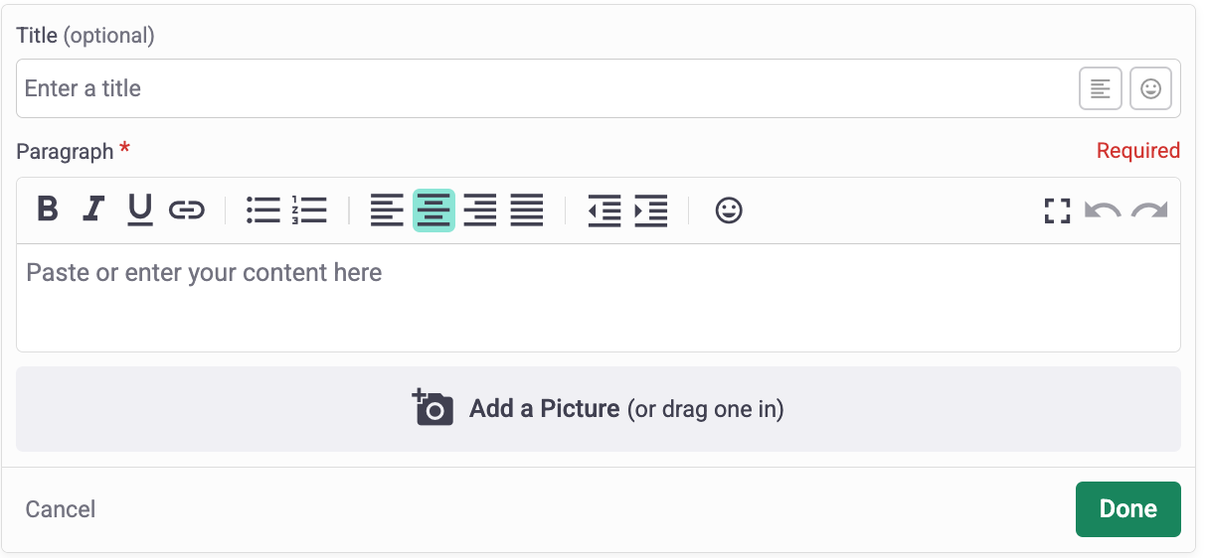Expand editor to fullscreen mode
1209x558 pixels.
pos(1057,210)
